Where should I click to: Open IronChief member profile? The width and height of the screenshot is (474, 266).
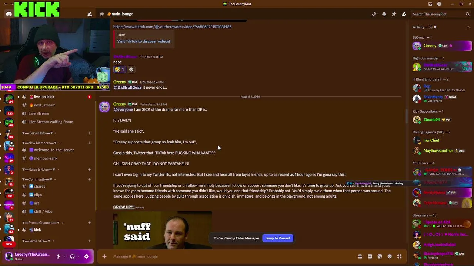[x=443, y=140]
